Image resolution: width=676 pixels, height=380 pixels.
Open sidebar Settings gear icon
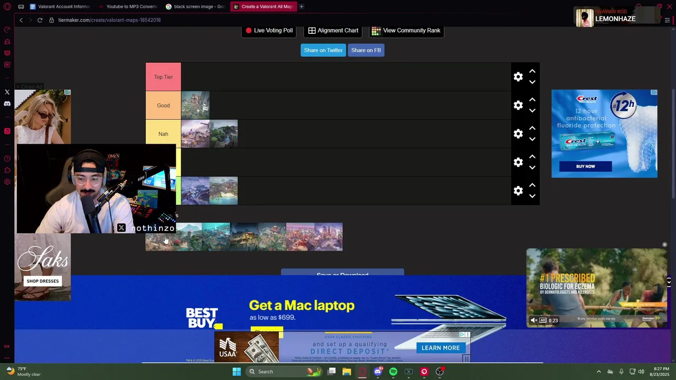(x=7, y=182)
